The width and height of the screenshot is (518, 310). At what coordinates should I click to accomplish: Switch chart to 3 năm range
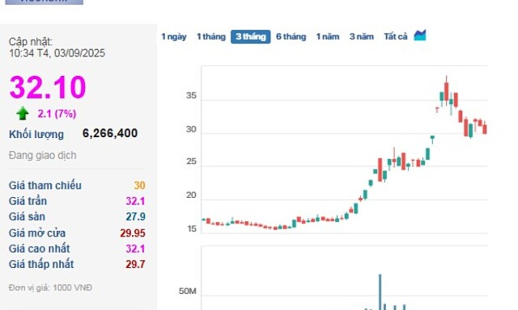[362, 36]
